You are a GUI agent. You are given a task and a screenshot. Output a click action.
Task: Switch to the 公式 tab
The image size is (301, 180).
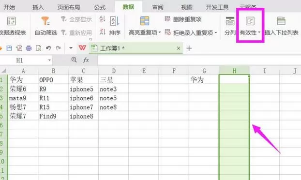pos(100,7)
